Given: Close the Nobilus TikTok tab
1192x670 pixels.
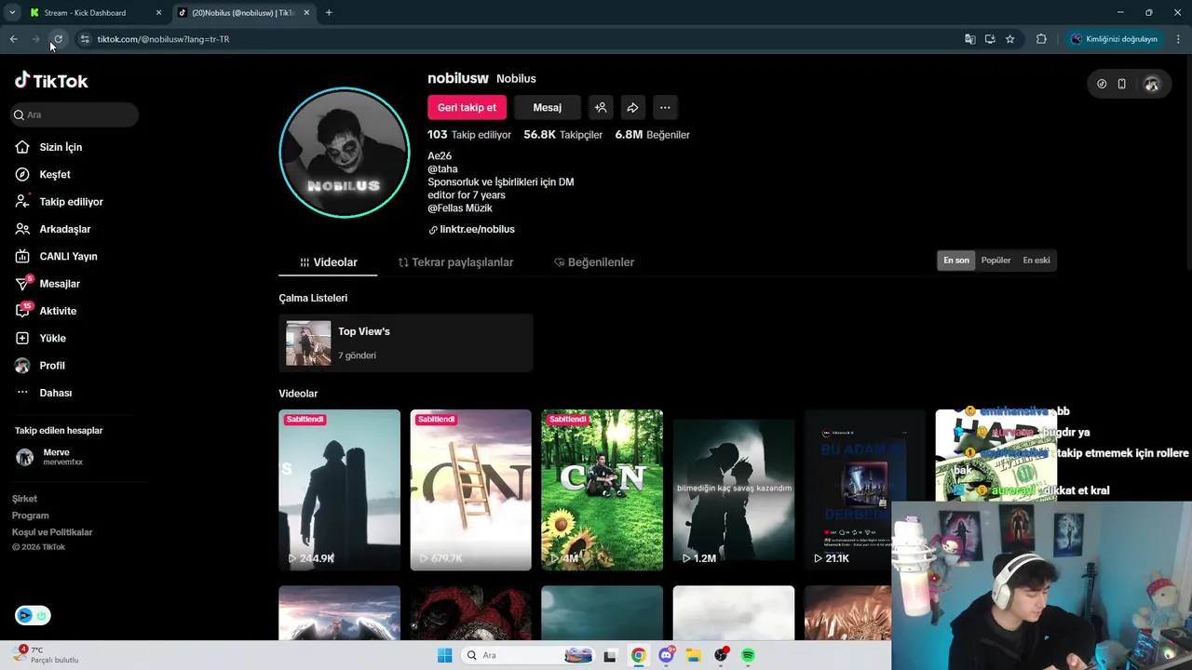Looking at the screenshot, I should pyautogui.click(x=306, y=13).
